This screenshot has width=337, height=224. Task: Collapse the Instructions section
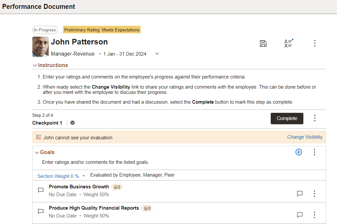click(x=35, y=65)
